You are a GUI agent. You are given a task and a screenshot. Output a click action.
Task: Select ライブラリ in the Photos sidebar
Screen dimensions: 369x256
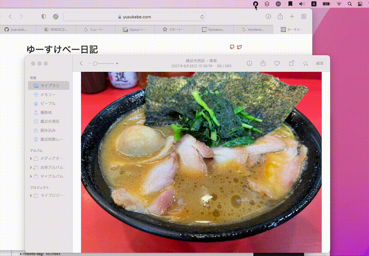(49, 85)
